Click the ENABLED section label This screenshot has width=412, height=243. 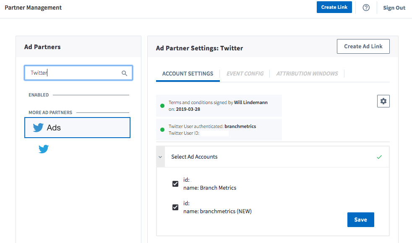click(39, 95)
